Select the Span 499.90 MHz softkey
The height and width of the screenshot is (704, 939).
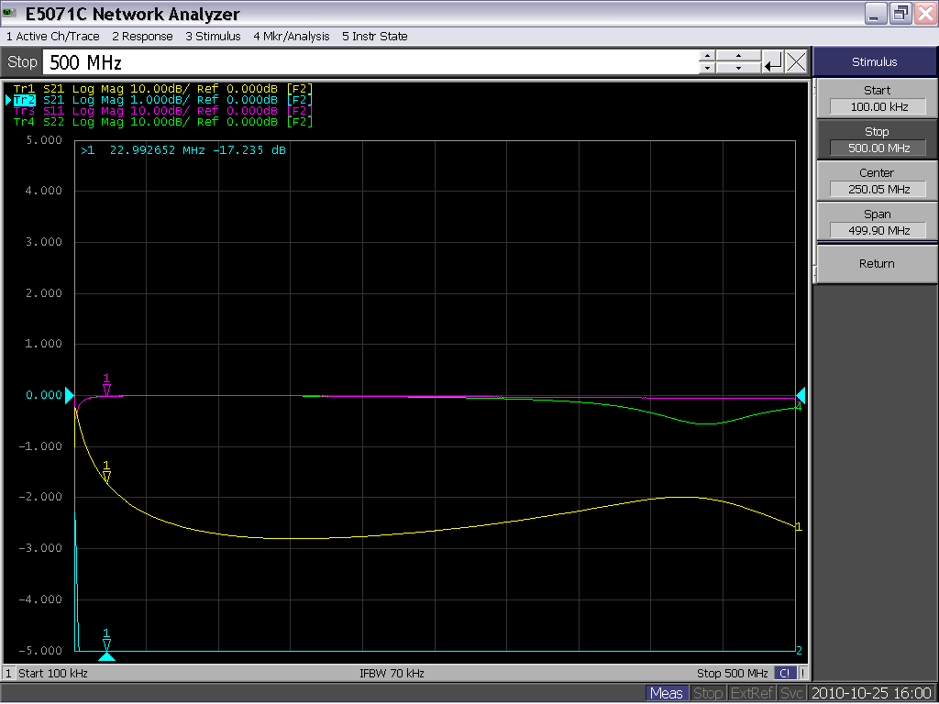pos(877,223)
